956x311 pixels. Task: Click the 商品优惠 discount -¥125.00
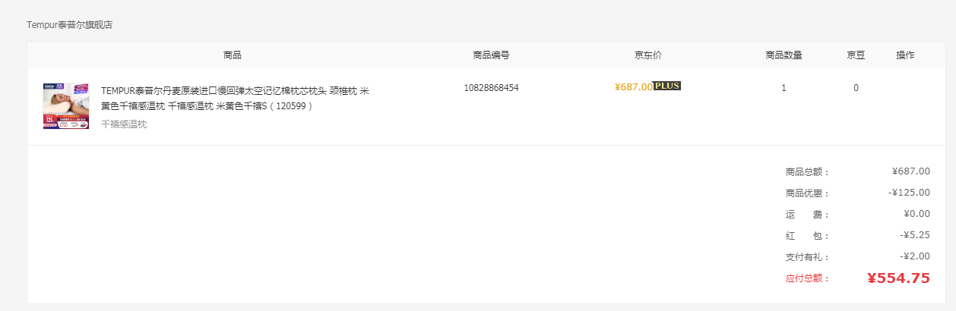tap(909, 193)
